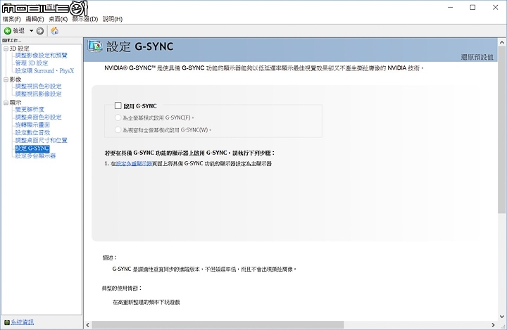Collapse the 顯示 tree node
The image size is (507, 330).
(x=6, y=103)
